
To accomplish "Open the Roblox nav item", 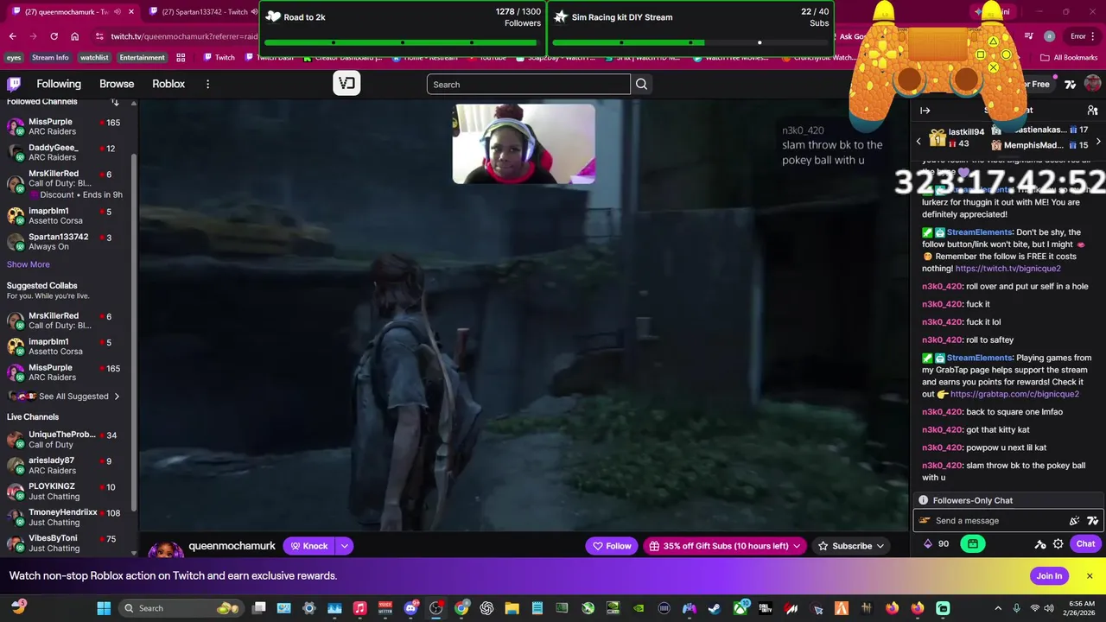I will [x=168, y=84].
